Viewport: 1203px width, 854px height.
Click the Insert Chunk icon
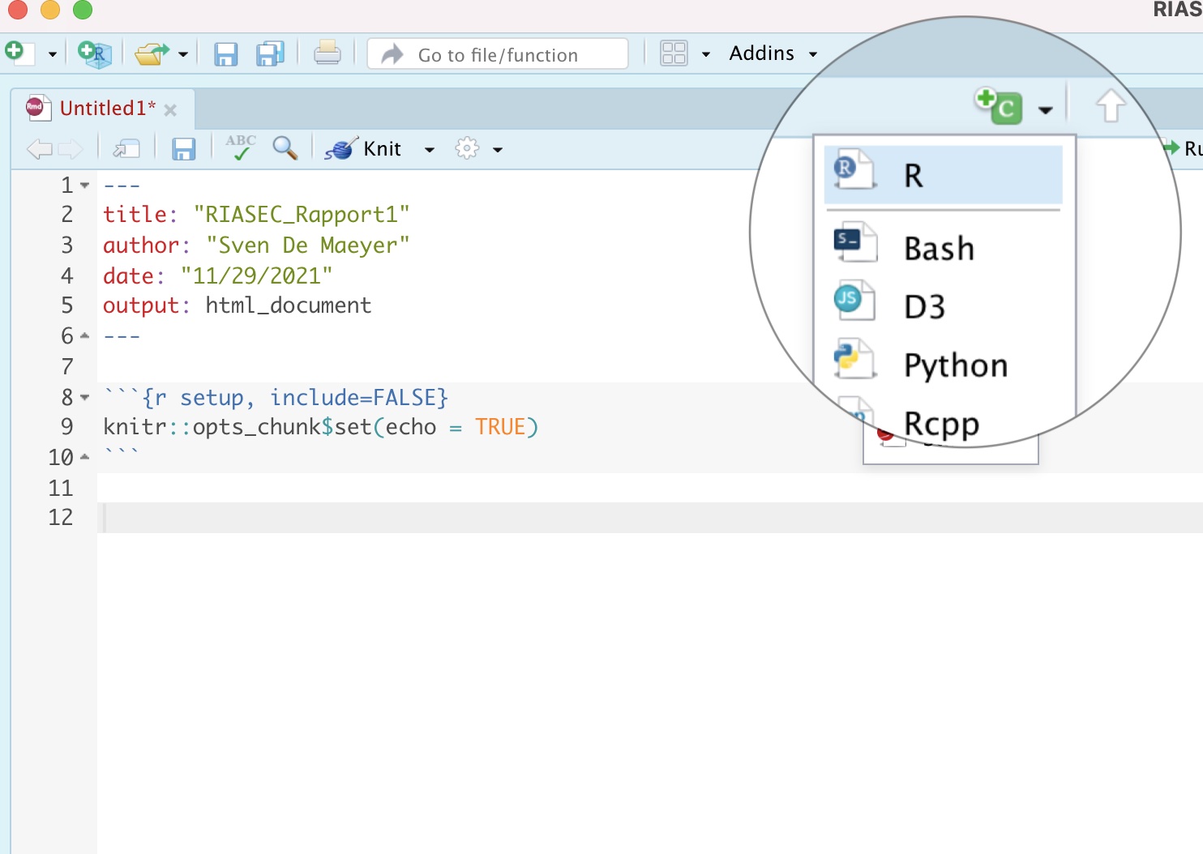click(998, 105)
